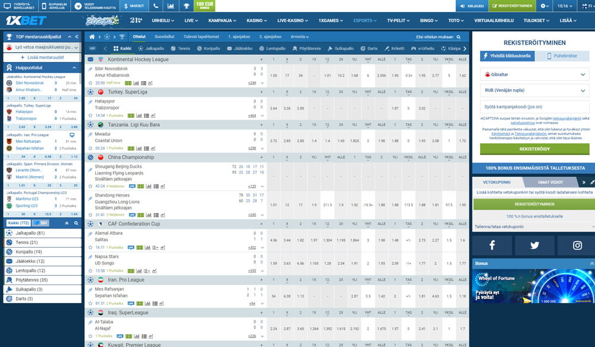Open the FI language dropdown
Viewport: 595px width, 347px height.
click(587, 6)
